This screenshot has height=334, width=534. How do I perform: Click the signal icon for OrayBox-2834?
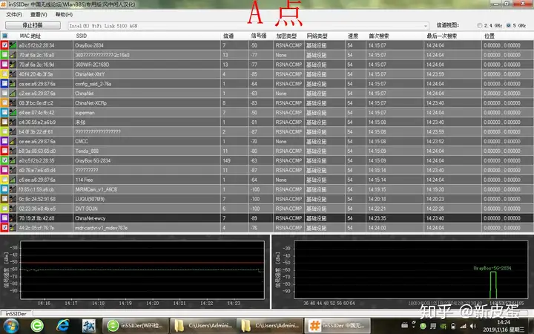click(13, 45)
